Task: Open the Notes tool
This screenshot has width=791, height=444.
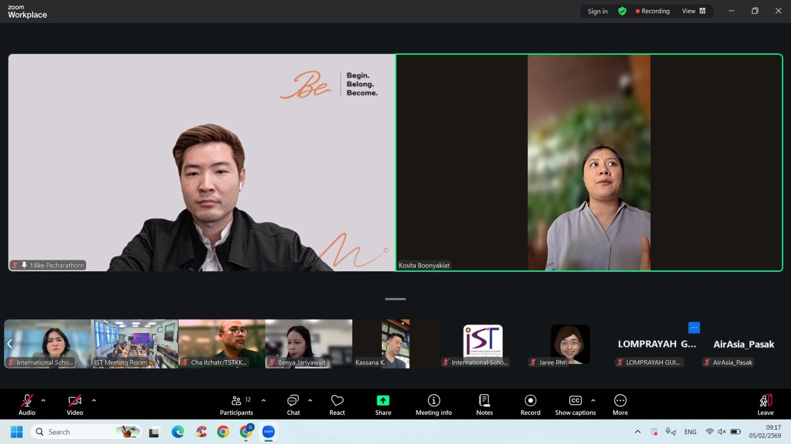Action: [484, 405]
